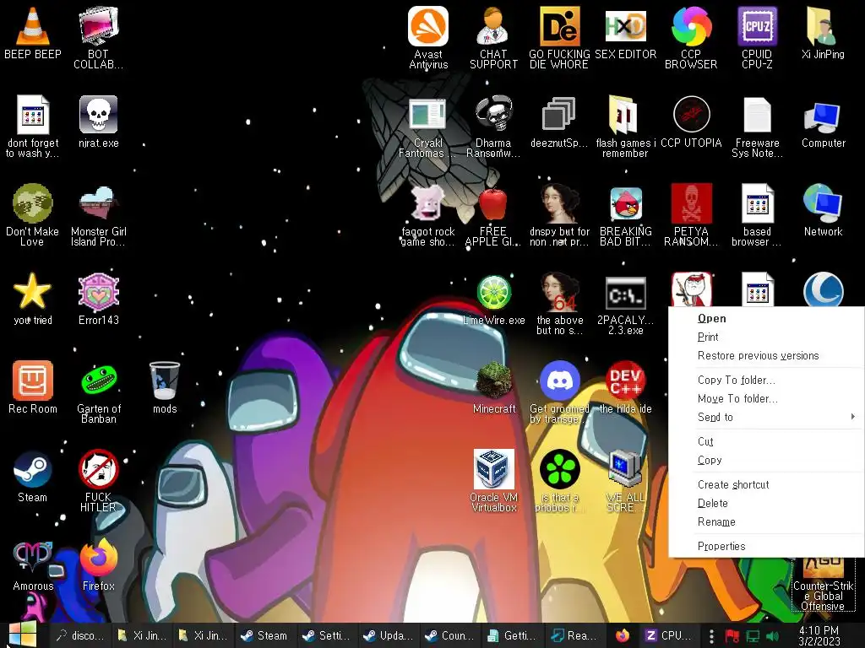Show hidden tray icons via three dots
Image resolution: width=865 pixels, height=648 pixels.
click(711, 636)
